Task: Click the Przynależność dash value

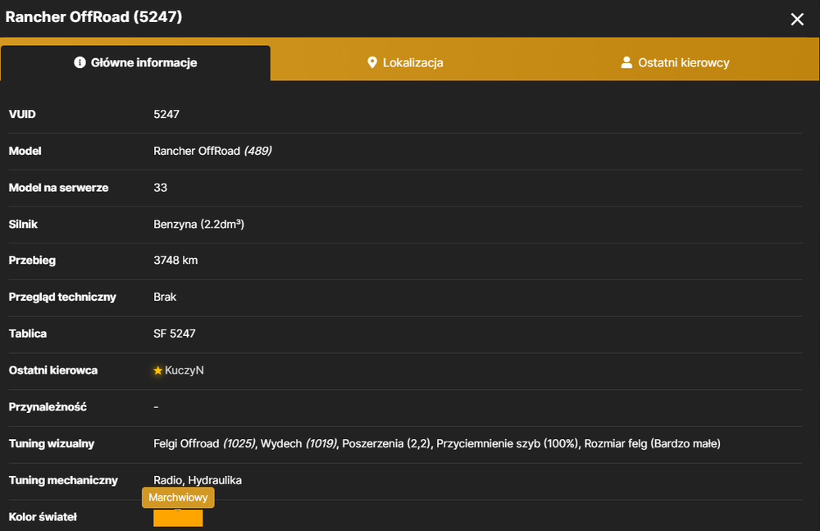Action: (x=156, y=406)
